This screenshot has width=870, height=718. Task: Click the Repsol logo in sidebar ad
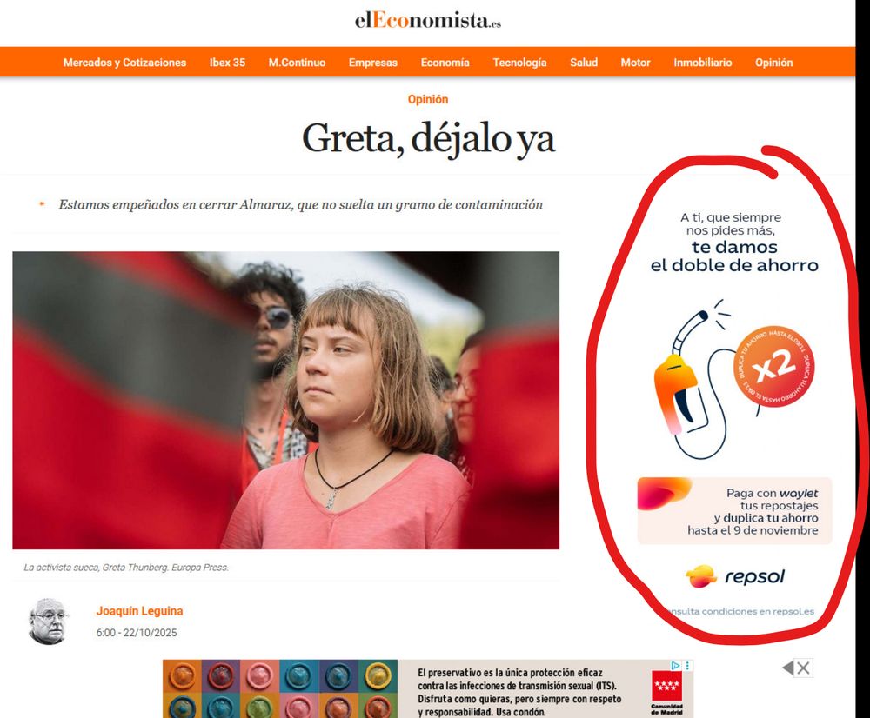(735, 576)
